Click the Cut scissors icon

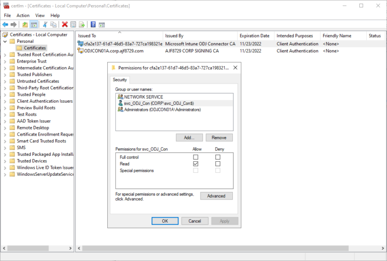(x=45, y=24)
